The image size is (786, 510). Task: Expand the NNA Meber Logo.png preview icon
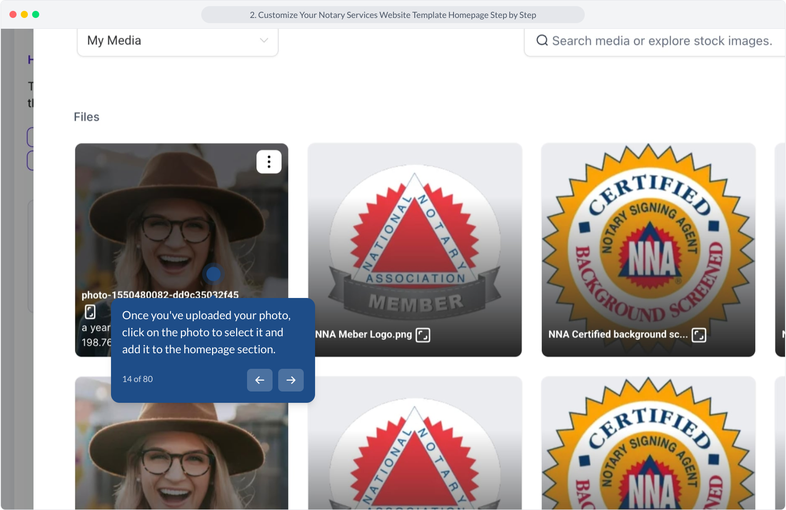click(423, 335)
